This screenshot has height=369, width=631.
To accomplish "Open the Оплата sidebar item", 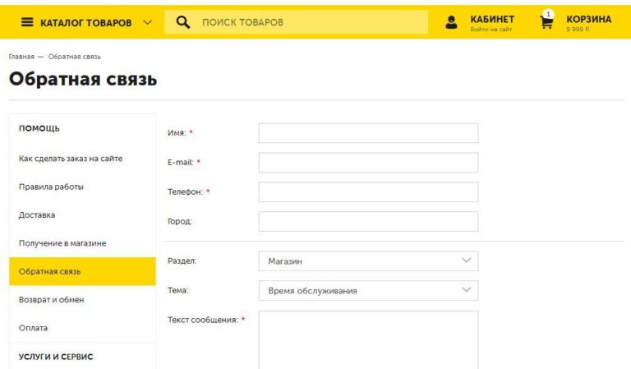I will (33, 328).
